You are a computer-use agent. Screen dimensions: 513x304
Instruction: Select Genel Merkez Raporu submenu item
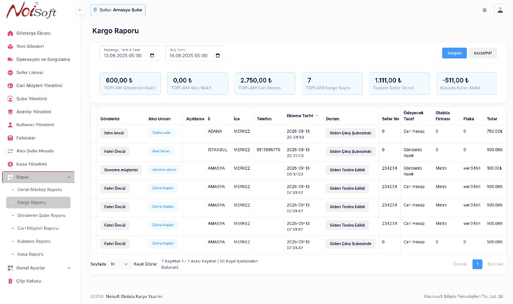[40, 190]
